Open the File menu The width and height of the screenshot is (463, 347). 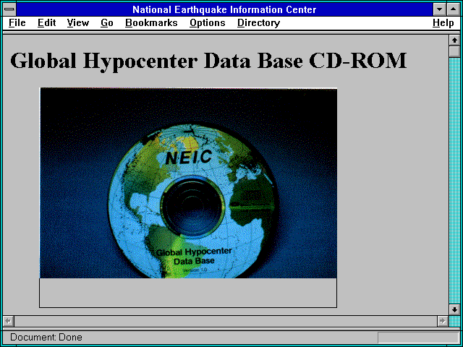pyautogui.click(x=17, y=23)
